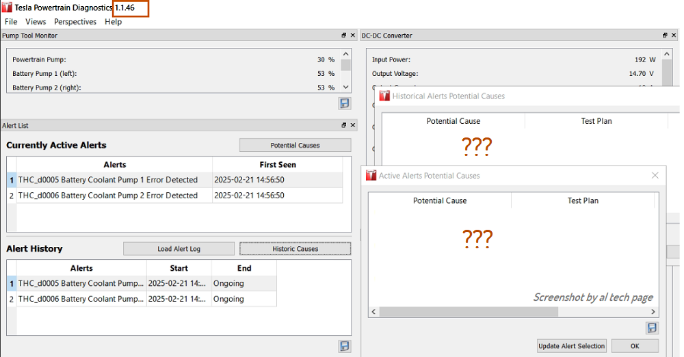Select history row THC_d0005 Battery Coolant Pump
The width and height of the screenshot is (684, 357).
pyautogui.click(x=81, y=283)
